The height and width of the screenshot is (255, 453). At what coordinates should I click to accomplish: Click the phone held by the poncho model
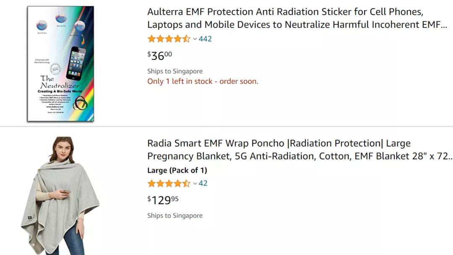[x=65, y=192]
